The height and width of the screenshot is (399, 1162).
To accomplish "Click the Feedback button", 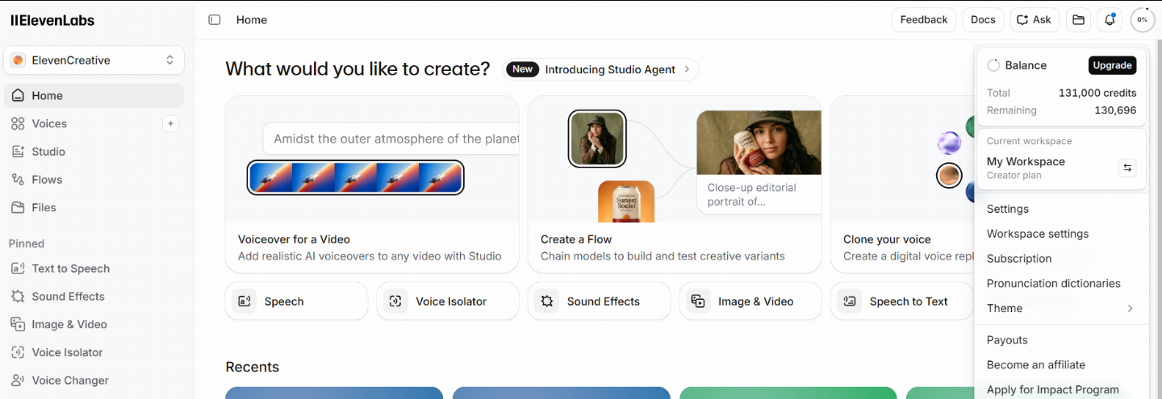I will (924, 20).
